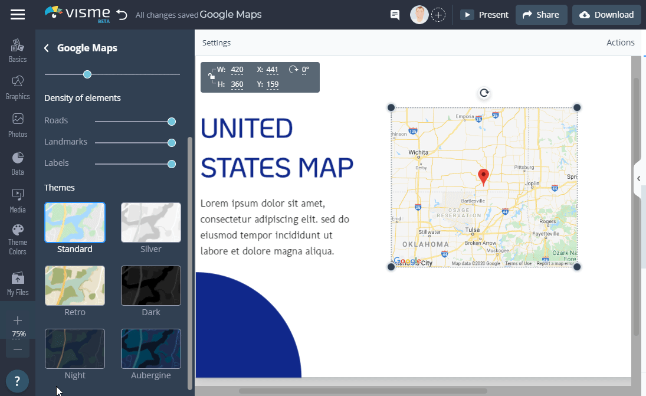Open the Photos sidebar panel
The width and height of the screenshot is (646, 396).
[x=18, y=126]
